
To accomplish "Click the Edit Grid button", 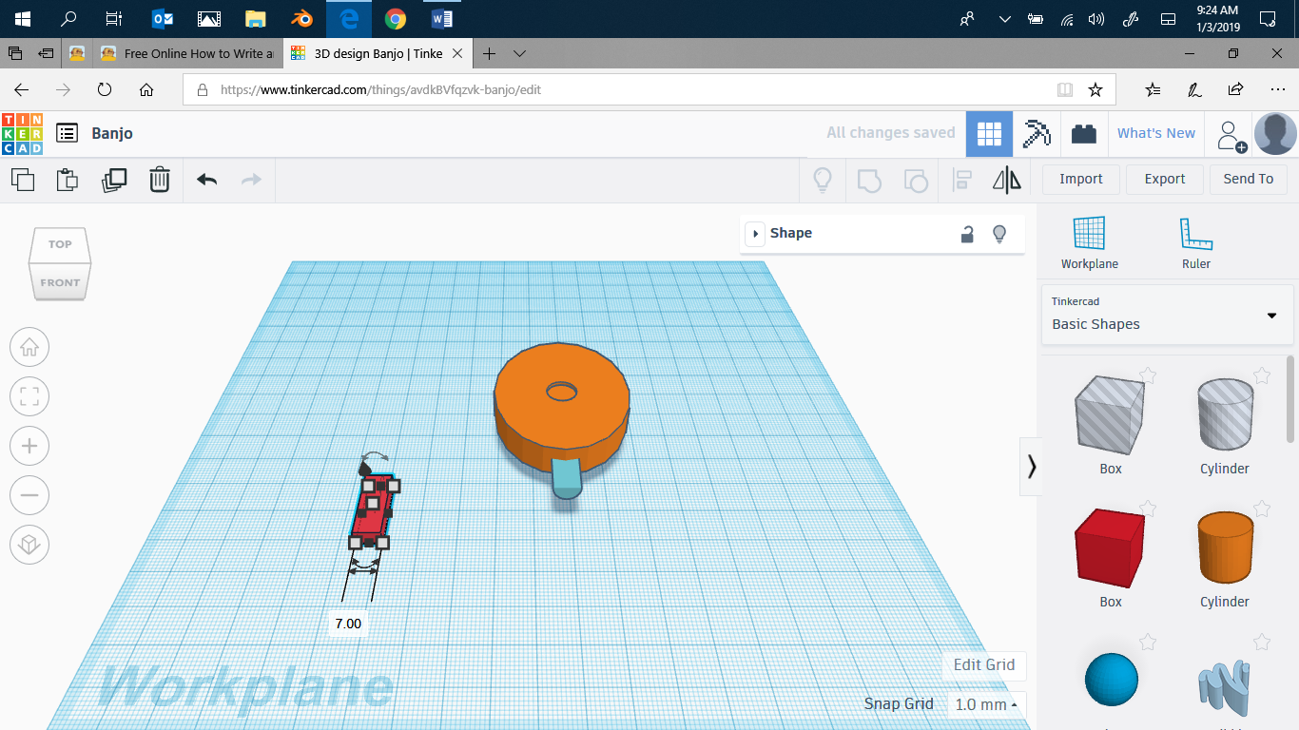I will (984, 665).
